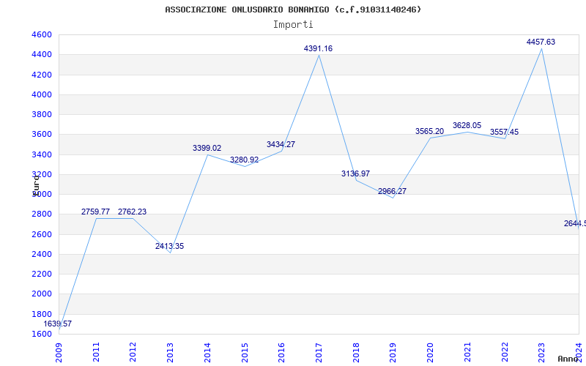The image size is (586, 366).
Task: Click y-axis tick 1800
Action: click(42, 314)
